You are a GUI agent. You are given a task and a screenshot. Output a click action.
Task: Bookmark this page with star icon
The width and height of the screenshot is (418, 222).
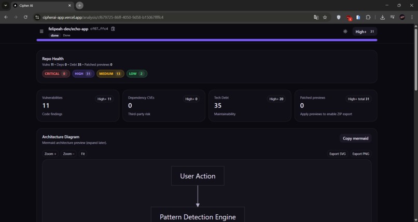[x=325, y=17]
